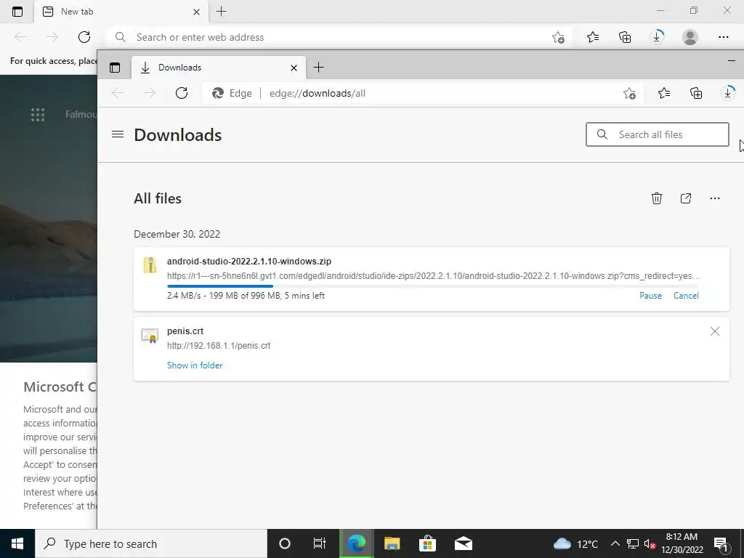Click the 12°C weather widget on the taskbar
744x558 pixels.
click(575, 543)
